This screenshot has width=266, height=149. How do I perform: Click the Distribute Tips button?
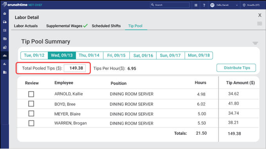click(236, 68)
